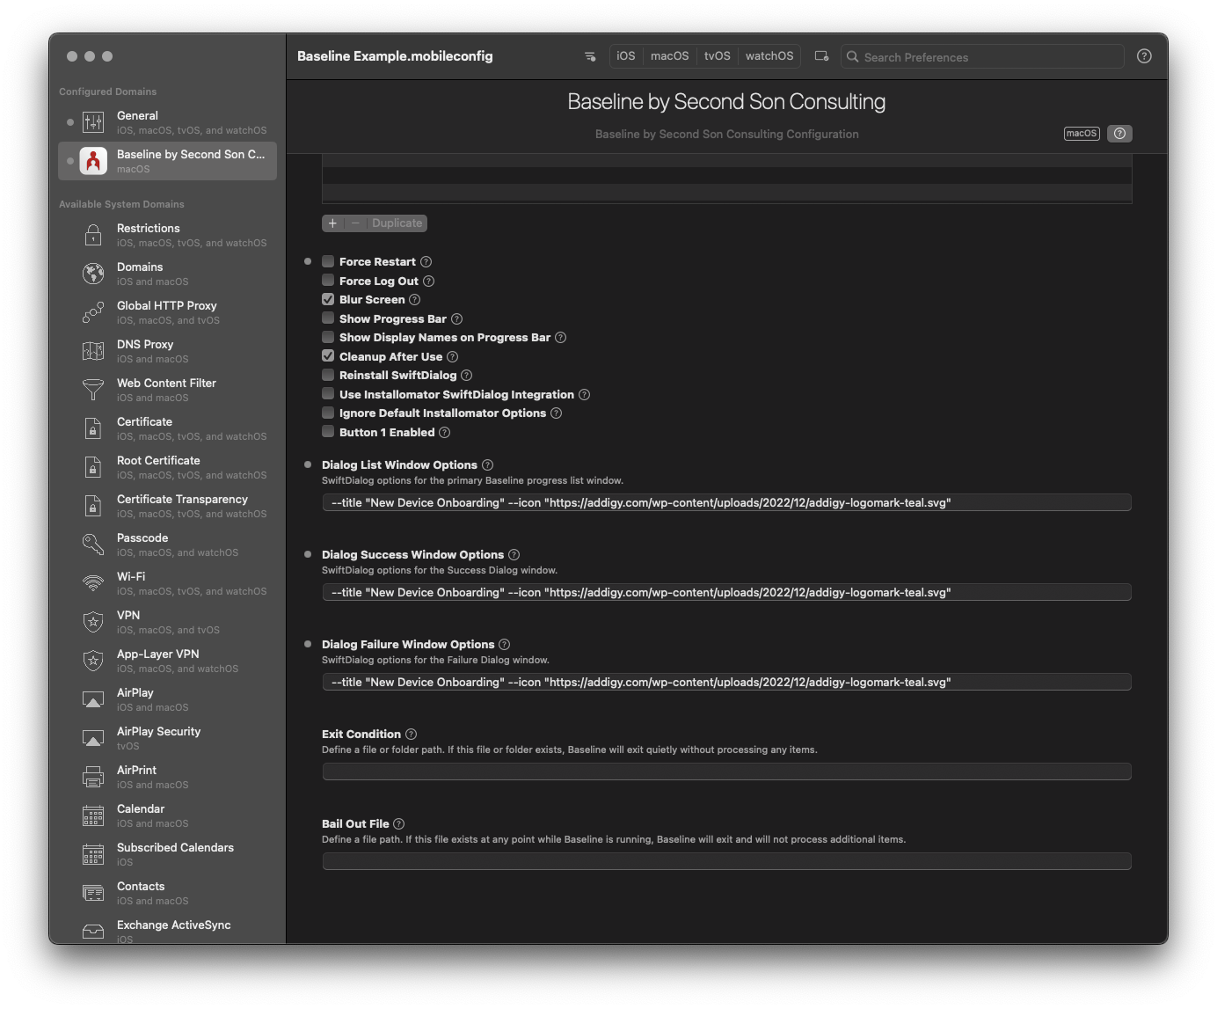Click the Duplicate button
Image resolution: width=1217 pixels, height=1009 pixels.
click(x=397, y=223)
